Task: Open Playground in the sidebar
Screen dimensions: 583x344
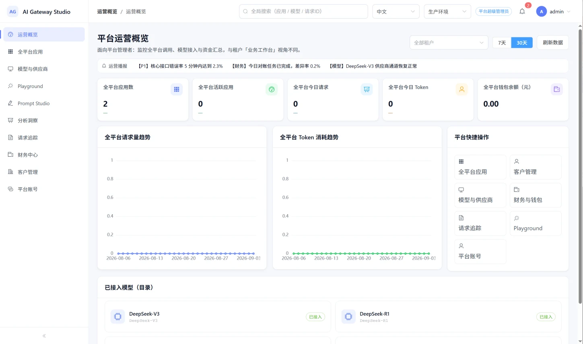Action: [44, 86]
